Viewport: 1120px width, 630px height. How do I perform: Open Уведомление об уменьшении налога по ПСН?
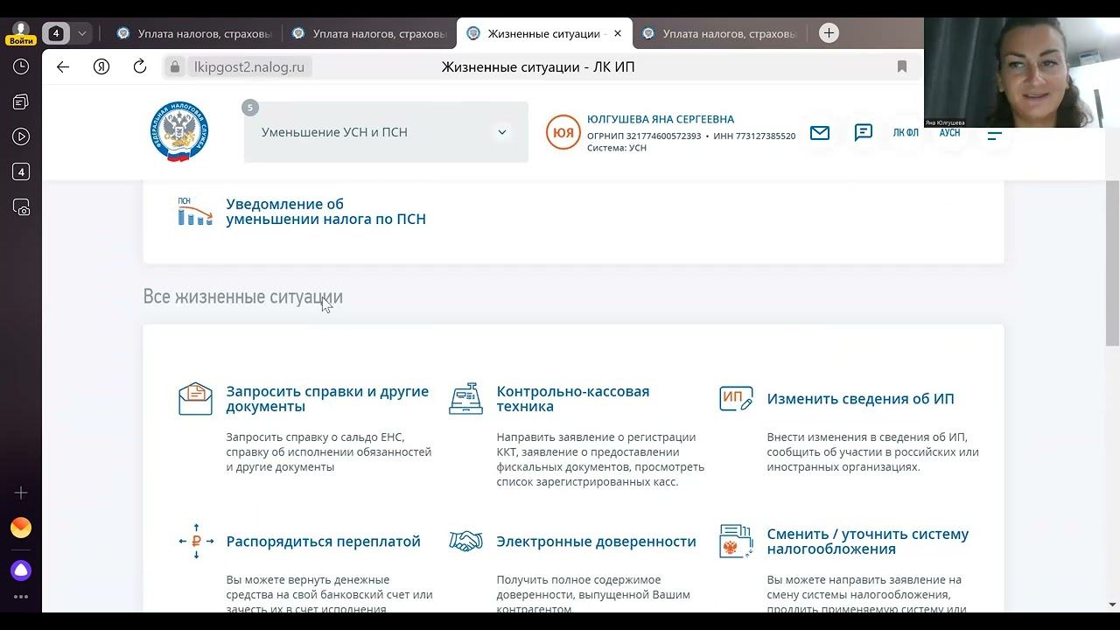click(x=325, y=212)
